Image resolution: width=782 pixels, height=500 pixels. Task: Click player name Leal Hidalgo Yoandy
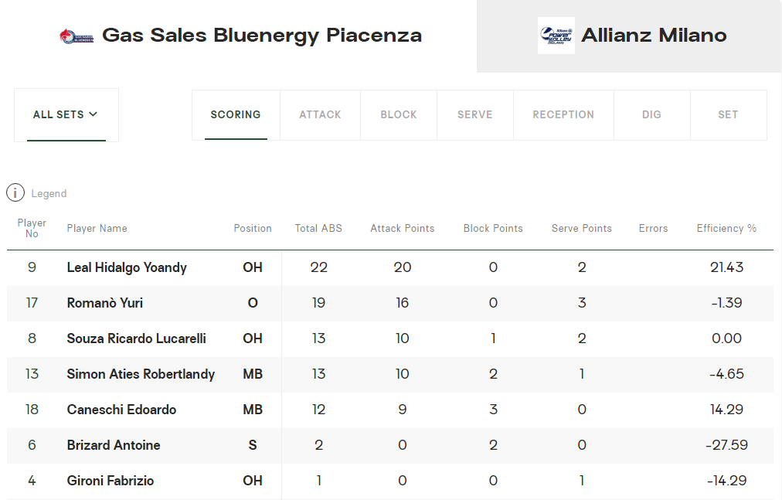coord(127,267)
